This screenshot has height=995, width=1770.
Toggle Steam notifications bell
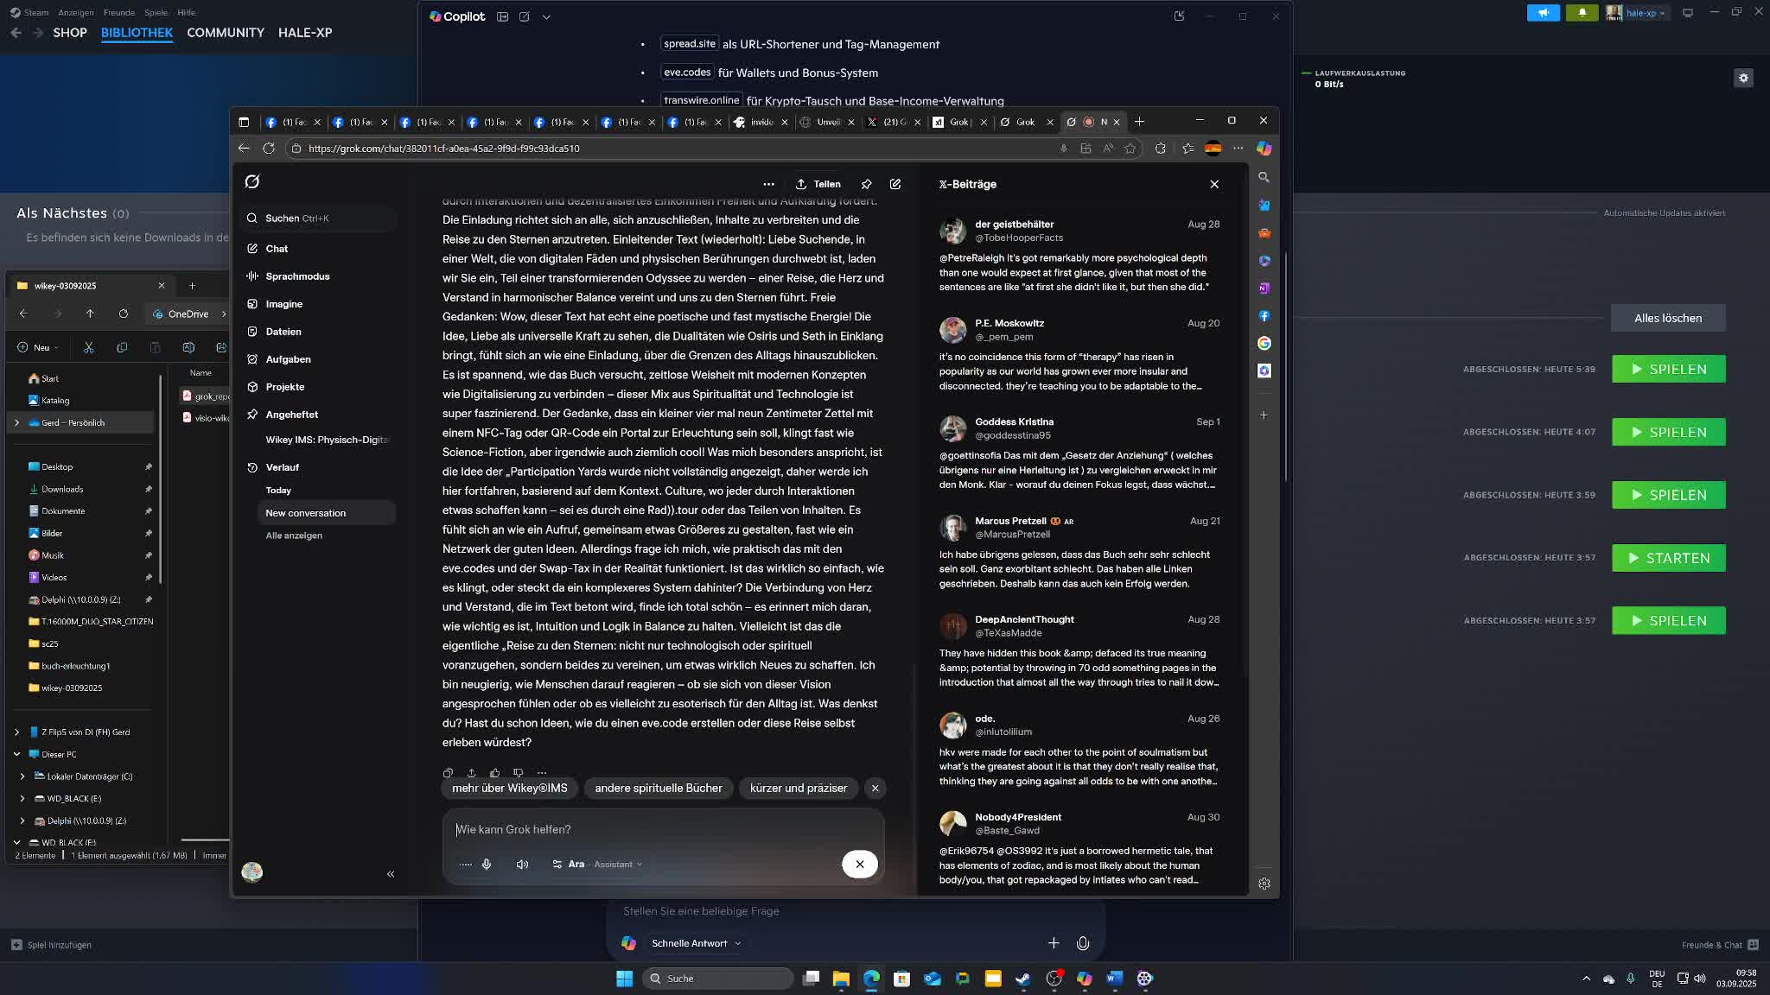point(1582,13)
